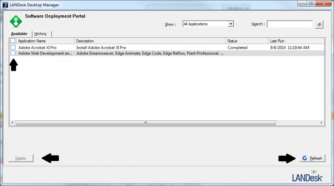This screenshot has width=334, height=186.
Task: Select the Adobe Web Development an... name
Action: pos(45,53)
